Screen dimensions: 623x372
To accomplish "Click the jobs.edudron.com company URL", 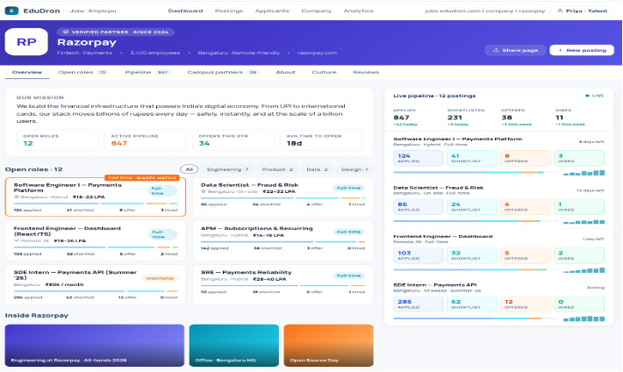I will [x=484, y=11].
